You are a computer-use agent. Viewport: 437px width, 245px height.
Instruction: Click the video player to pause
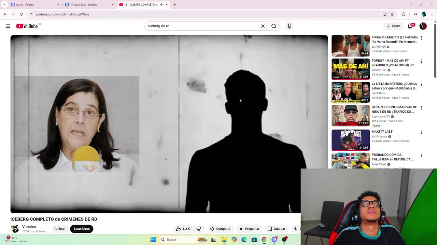[x=169, y=124]
